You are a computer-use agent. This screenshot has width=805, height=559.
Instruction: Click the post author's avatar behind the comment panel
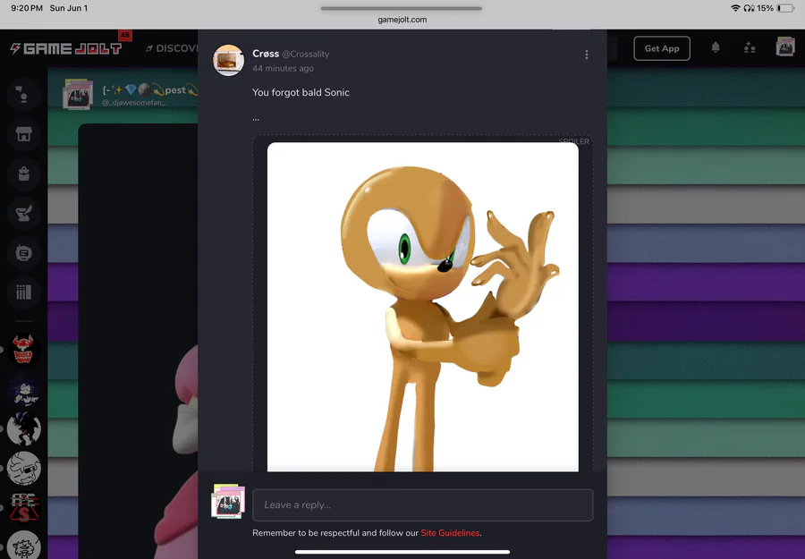(x=78, y=95)
